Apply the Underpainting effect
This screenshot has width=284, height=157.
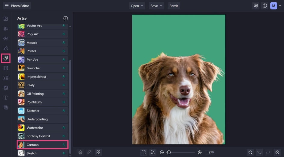(x=42, y=119)
